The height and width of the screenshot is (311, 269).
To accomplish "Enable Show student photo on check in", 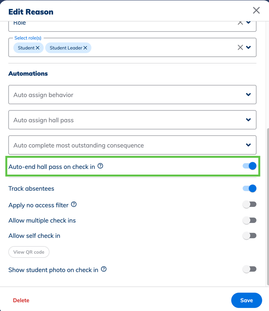I will (249, 269).
